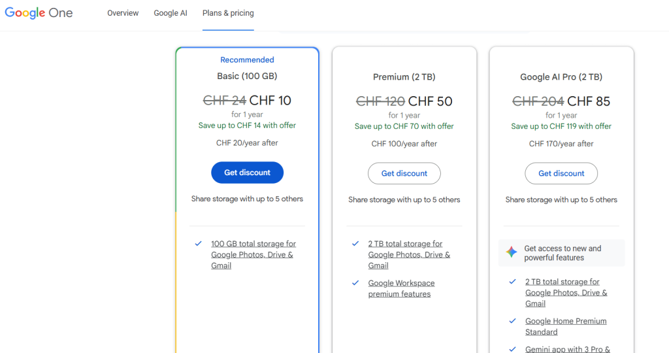Click the Basic (100 GB) plan title

[247, 76]
